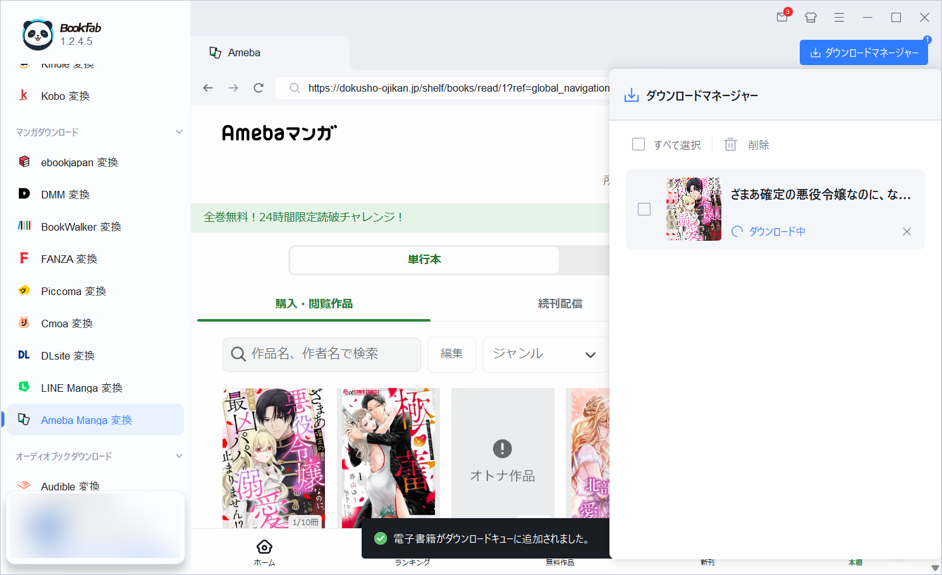Click the ダウンロード中 progress status

click(768, 231)
